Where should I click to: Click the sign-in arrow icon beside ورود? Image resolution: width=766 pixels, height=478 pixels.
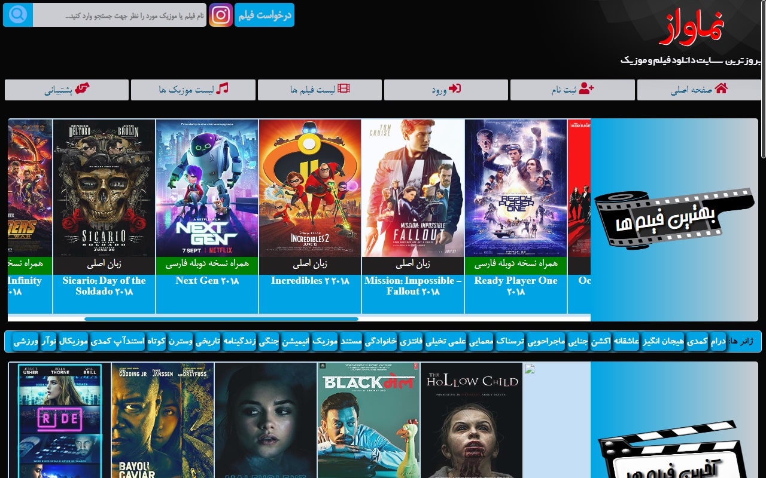pyautogui.click(x=455, y=89)
